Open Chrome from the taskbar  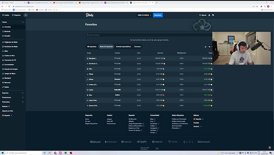pyautogui.click(x=55, y=153)
